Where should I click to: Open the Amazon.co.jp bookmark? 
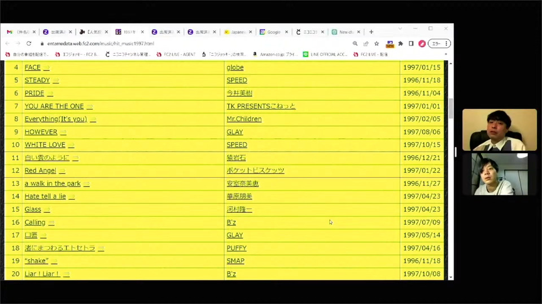click(275, 55)
